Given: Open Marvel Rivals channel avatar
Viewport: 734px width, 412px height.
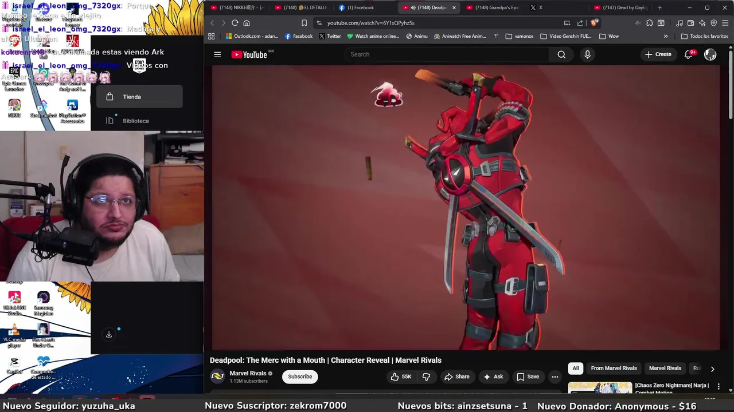Looking at the screenshot, I should (x=217, y=377).
